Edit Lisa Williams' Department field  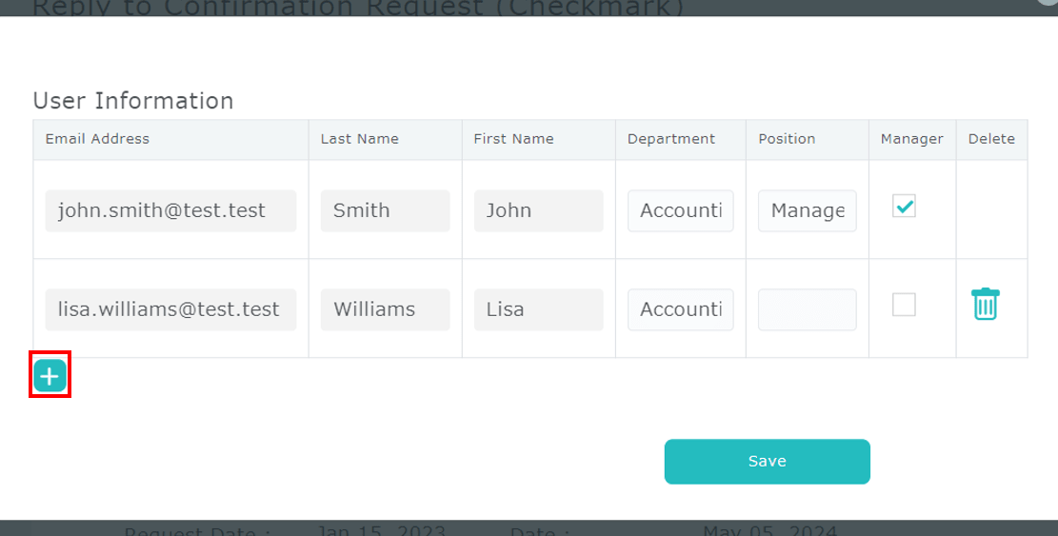[x=680, y=310]
